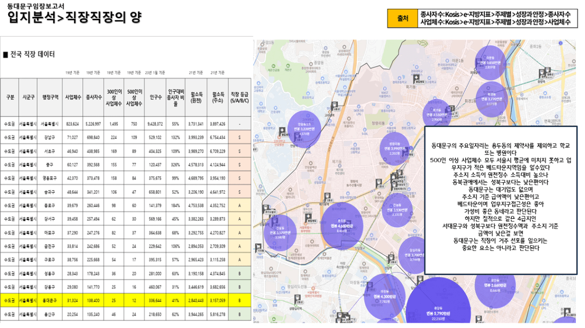Select the '23년 1월 기준' note above 인구수
This screenshot has height=328, width=585.
(x=155, y=73)
